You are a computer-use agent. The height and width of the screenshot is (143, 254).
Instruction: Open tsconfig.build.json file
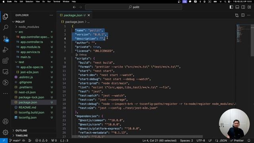click(x=31, y=112)
